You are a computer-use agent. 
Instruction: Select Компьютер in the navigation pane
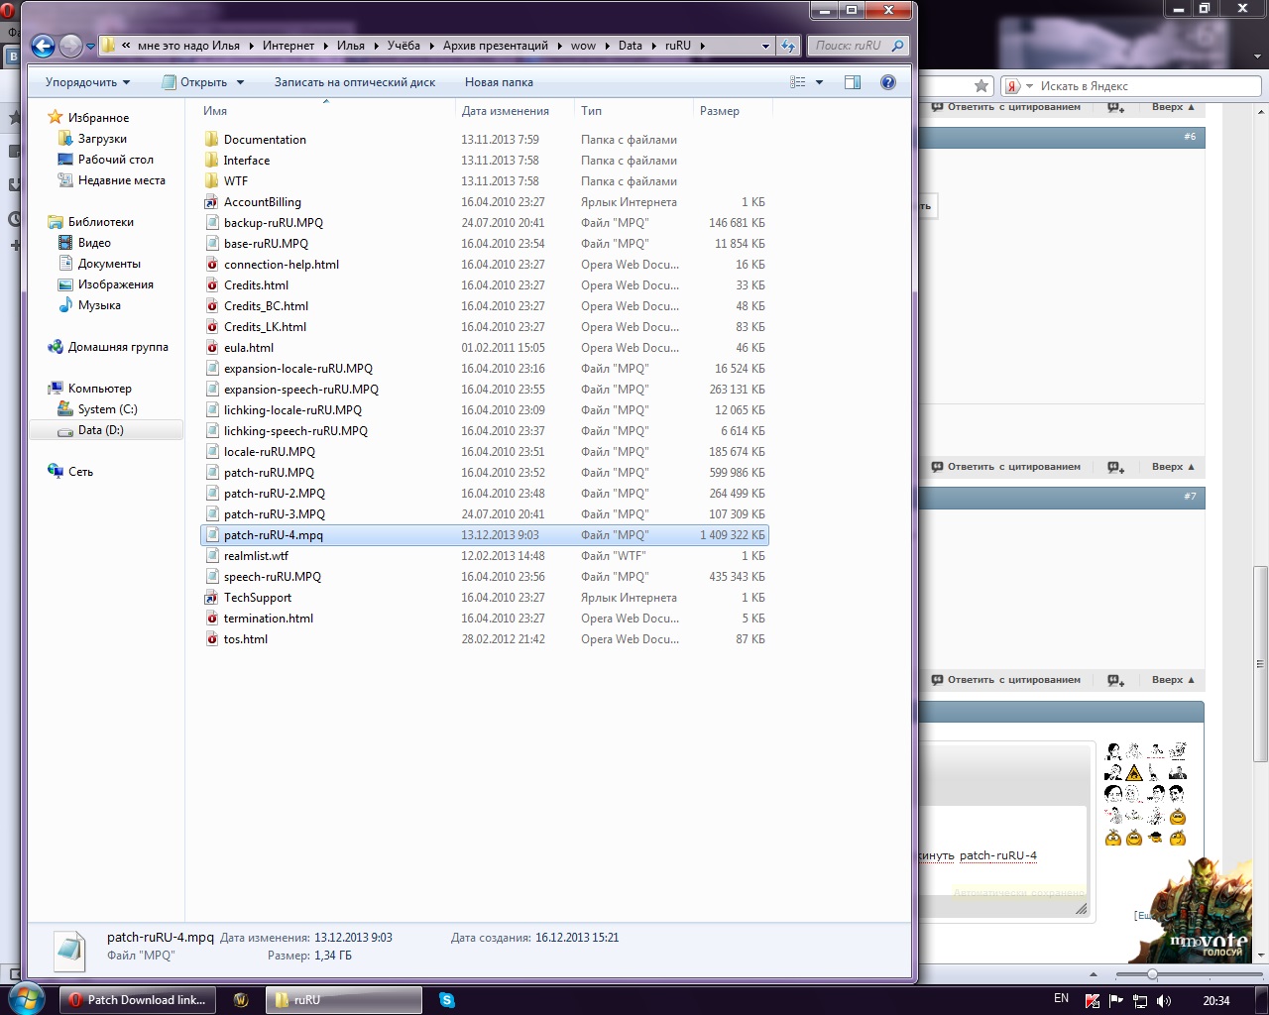(99, 389)
